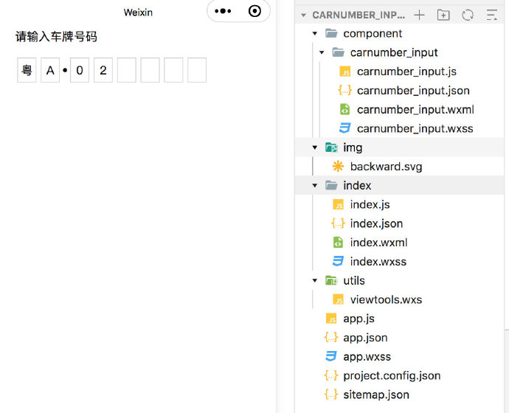Image resolution: width=509 pixels, height=413 pixels.
Task: Collapse all folders in explorer
Action: [x=492, y=15]
